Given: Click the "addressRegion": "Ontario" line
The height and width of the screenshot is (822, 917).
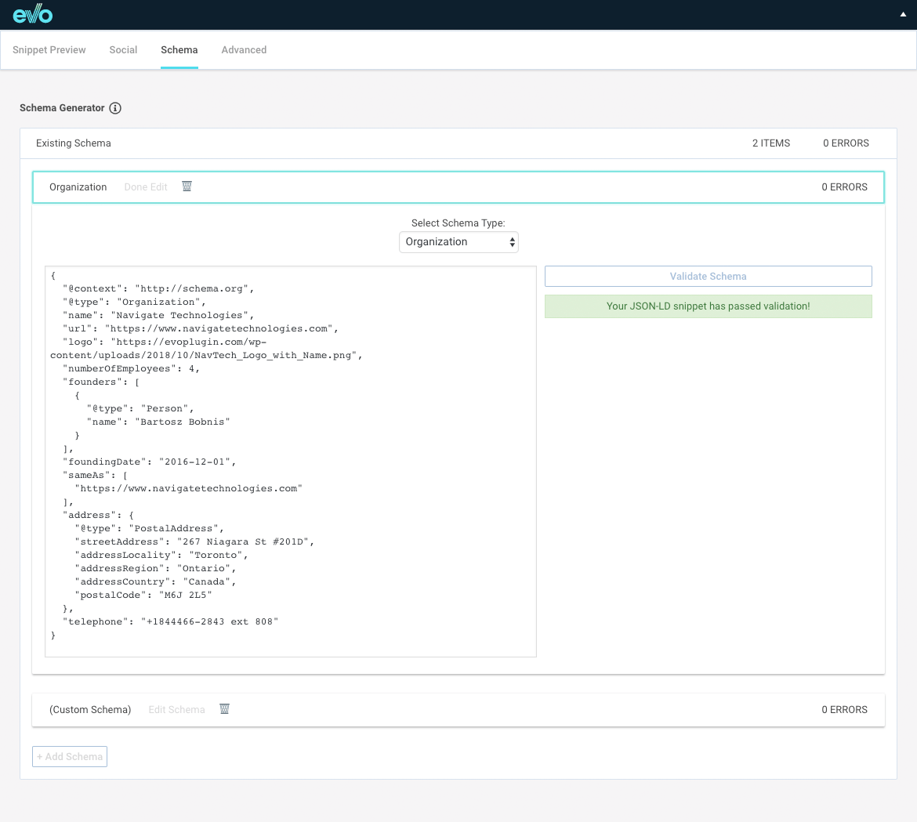Looking at the screenshot, I should 155,568.
